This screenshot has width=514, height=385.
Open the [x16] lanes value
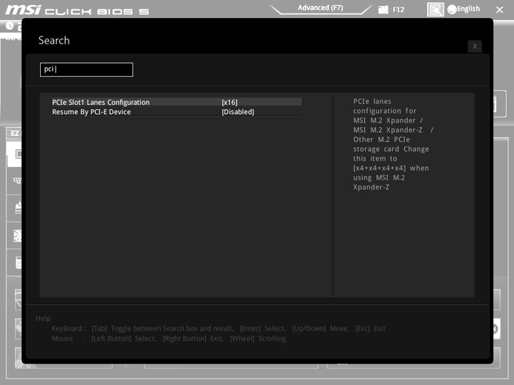pos(229,103)
